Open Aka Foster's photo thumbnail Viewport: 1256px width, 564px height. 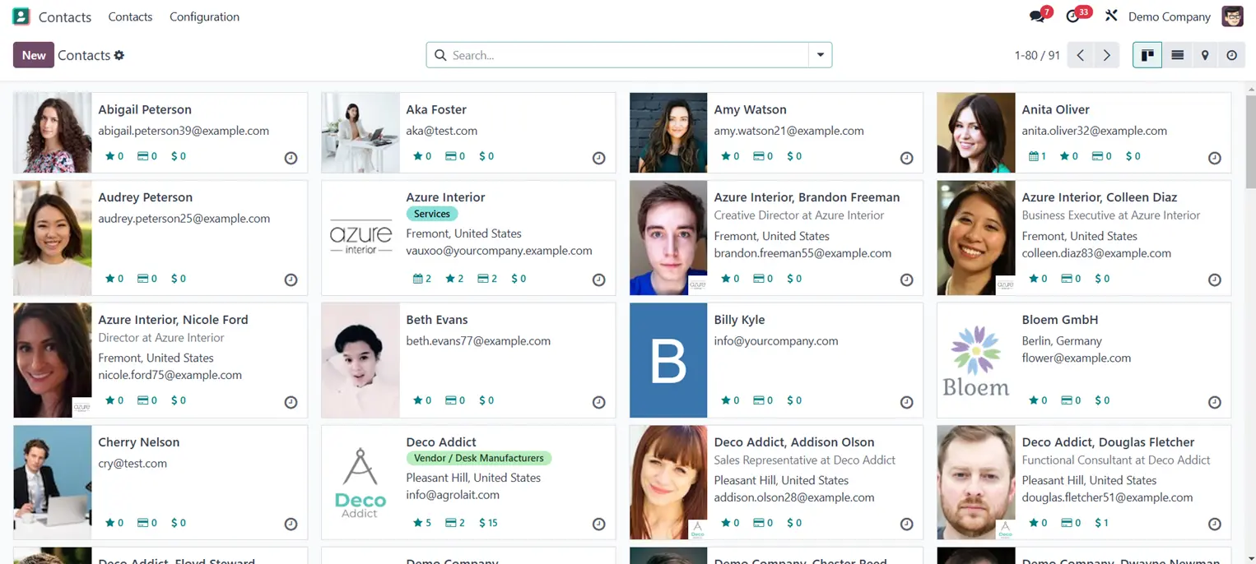click(x=361, y=132)
